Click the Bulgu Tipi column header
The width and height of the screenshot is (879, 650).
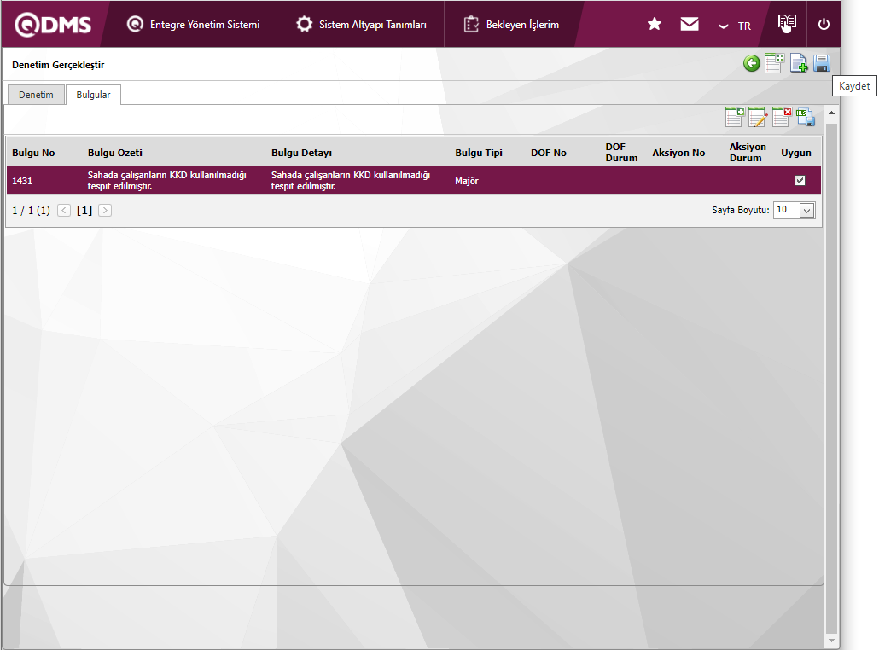tap(479, 153)
